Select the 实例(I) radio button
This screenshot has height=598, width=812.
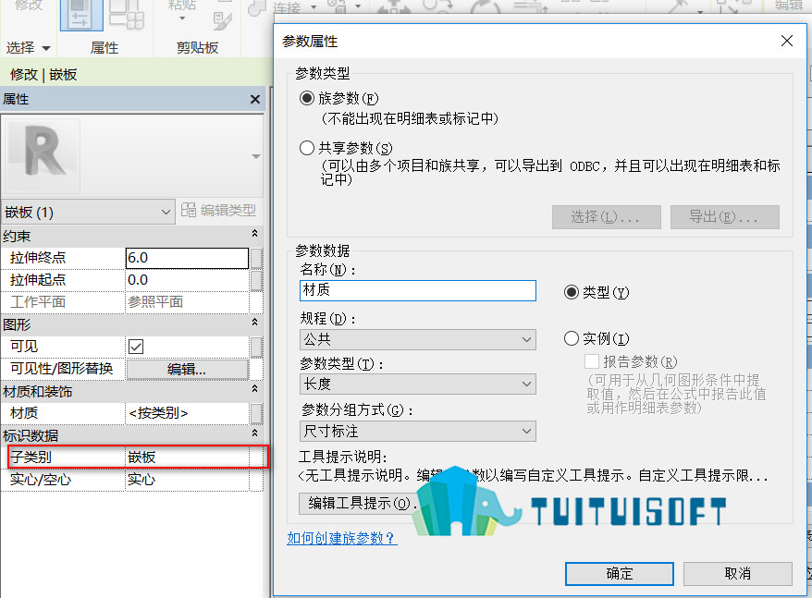pyautogui.click(x=572, y=338)
